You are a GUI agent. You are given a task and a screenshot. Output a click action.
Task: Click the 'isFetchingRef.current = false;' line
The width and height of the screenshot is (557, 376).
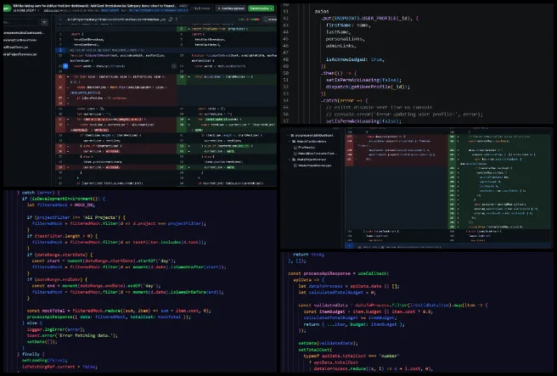point(59,367)
